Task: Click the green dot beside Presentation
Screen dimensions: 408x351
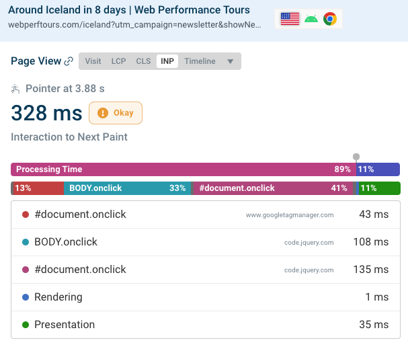Action: point(26,325)
